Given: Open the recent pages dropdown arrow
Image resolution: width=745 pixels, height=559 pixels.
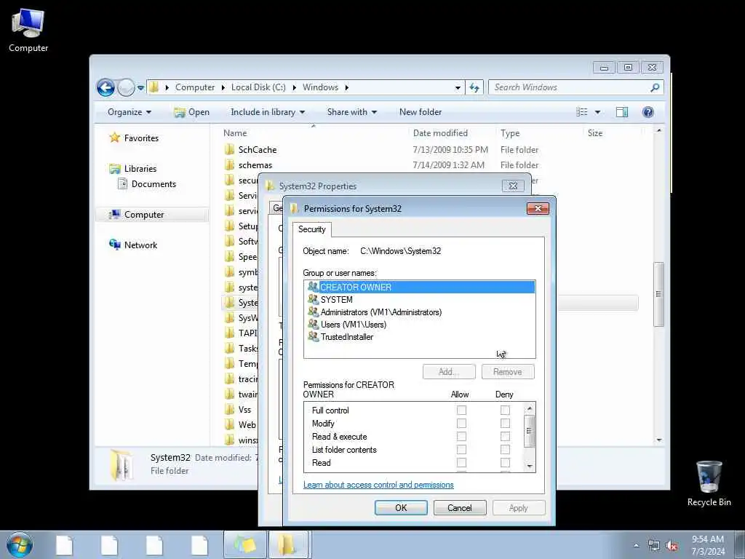Looking at the screenshot, I should point(140,88).
